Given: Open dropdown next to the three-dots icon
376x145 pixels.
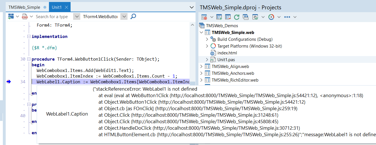Looking at the screenshot, I should 295,17.
